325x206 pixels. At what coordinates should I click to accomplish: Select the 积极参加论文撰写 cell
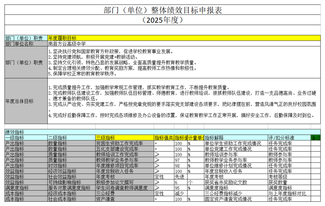coord(125,183)
